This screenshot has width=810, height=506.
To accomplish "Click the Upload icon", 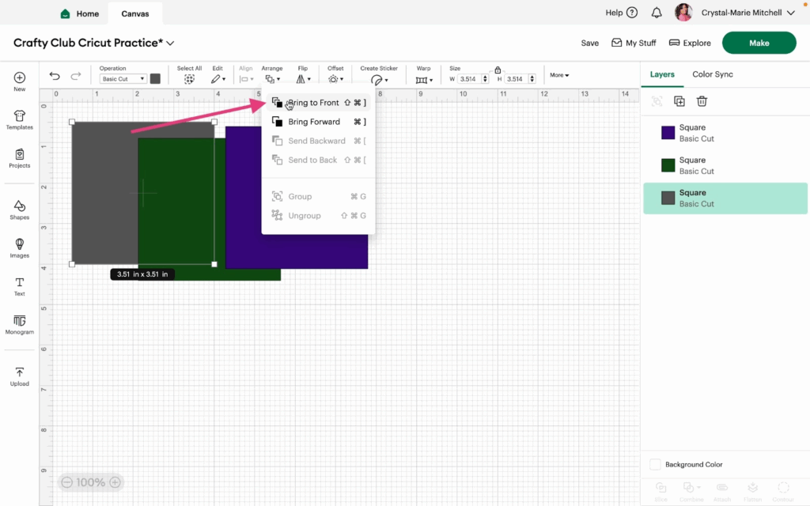I will click(20, 372).
